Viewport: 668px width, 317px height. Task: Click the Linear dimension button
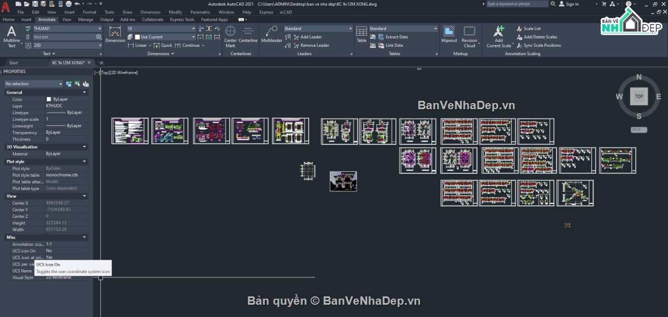pyautogui.click(x=137, y=45)
